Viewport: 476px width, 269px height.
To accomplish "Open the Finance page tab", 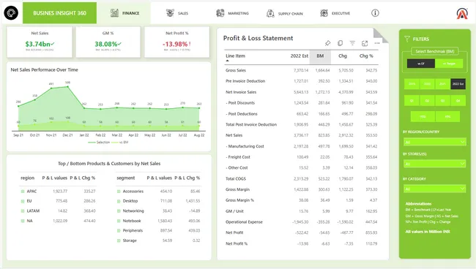I will [x=124, y=13].
